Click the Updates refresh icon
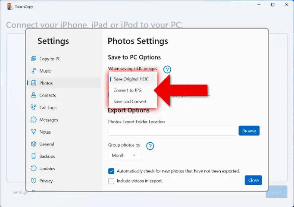Image resolution: width=294 pixels, height=207 pixels. (x=33, y=168)
